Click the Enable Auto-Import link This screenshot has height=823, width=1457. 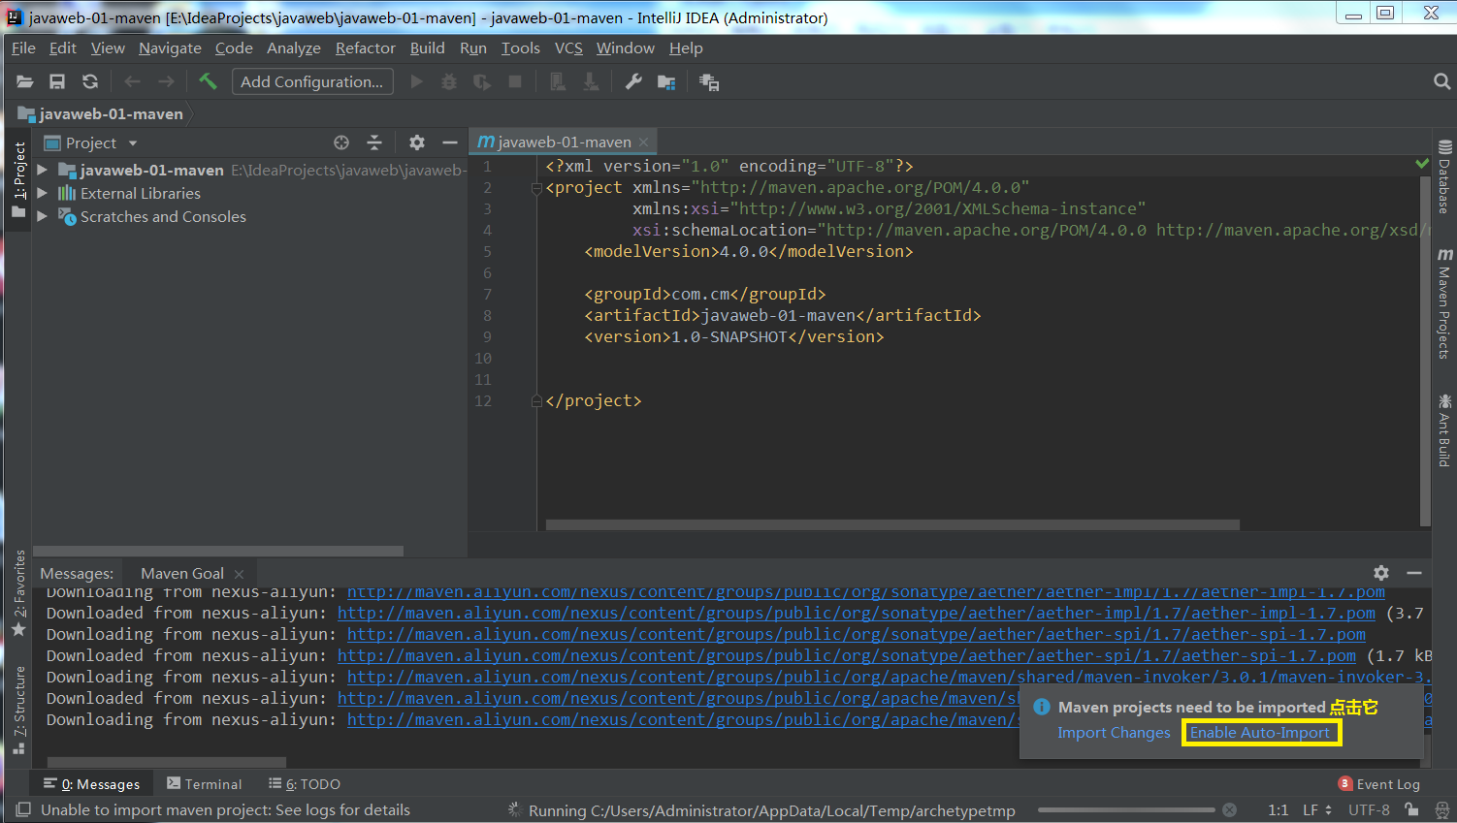click(x=1260, y=733)
